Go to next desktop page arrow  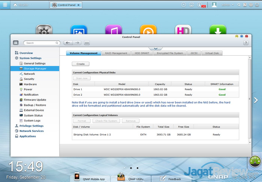click(256, 100)
